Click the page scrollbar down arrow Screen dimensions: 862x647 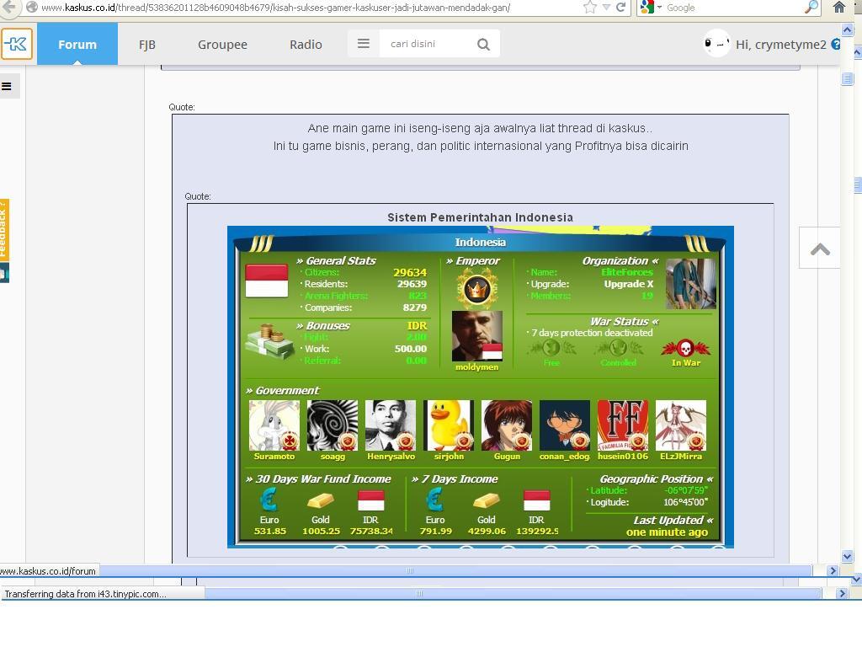click(847, 556)
